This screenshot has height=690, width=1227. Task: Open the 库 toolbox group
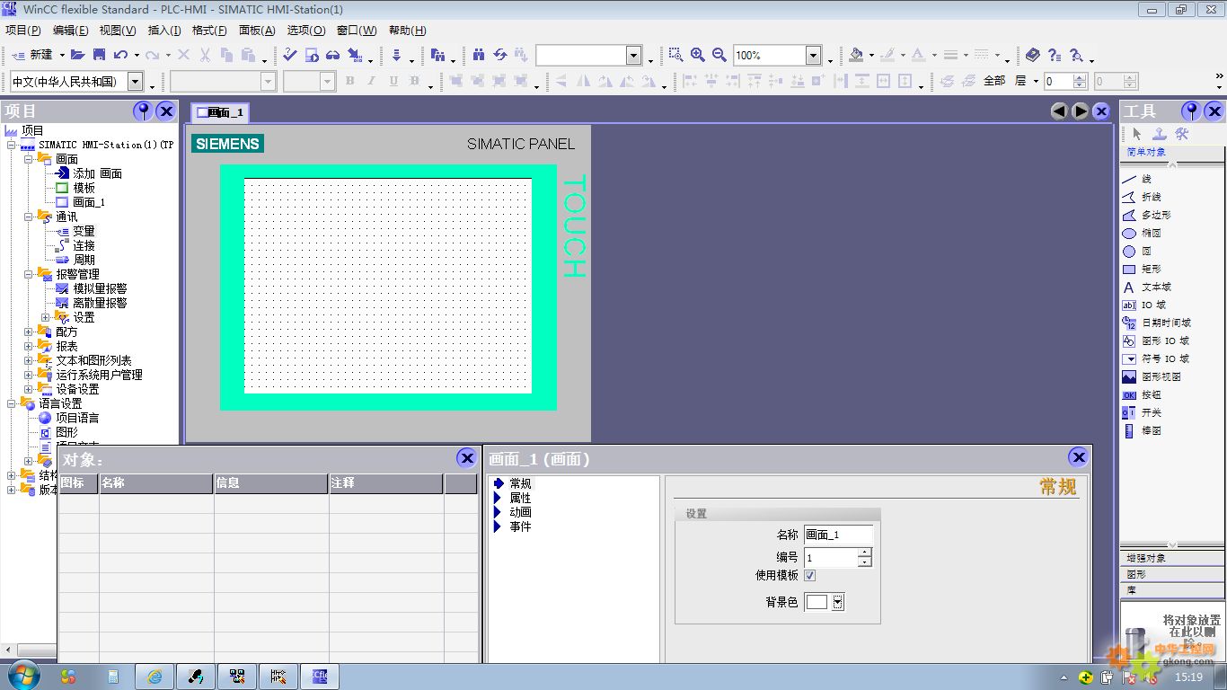pyautogui.click(x=1173, y=590)
